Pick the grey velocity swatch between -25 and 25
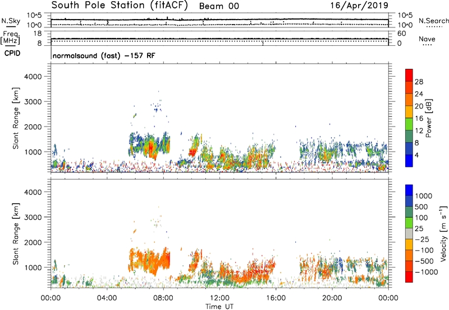 coord(409,233)
